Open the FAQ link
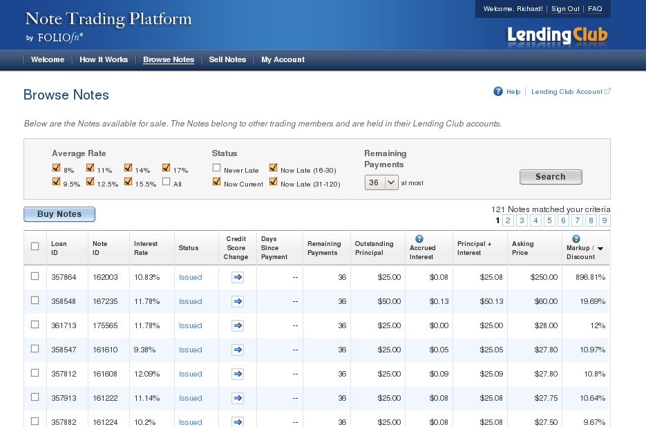 coord(595,9)
